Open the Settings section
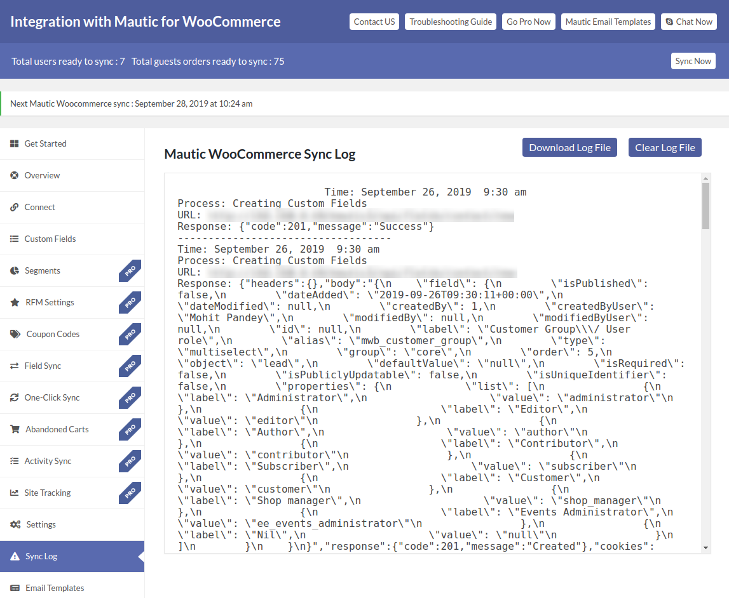This screenshot has height=598, width=729. 72,524
